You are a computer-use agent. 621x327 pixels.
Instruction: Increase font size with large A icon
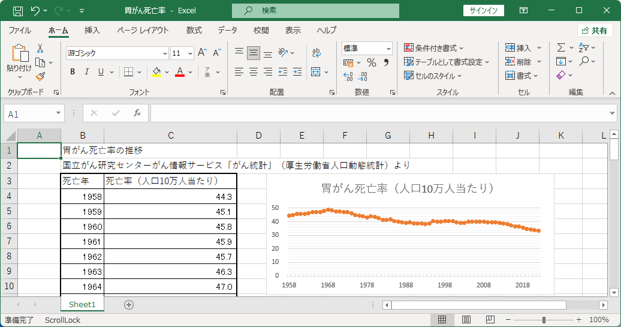(x=202, y=53)
